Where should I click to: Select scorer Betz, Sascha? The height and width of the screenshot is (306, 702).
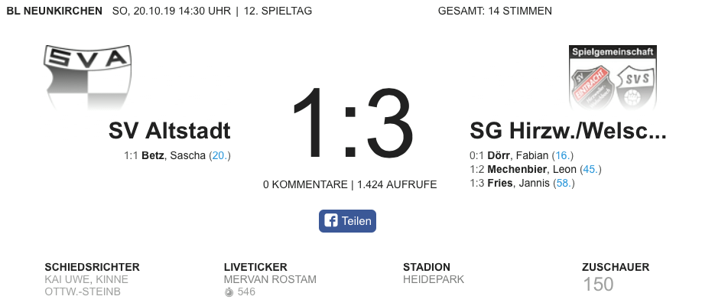point(174,155)
